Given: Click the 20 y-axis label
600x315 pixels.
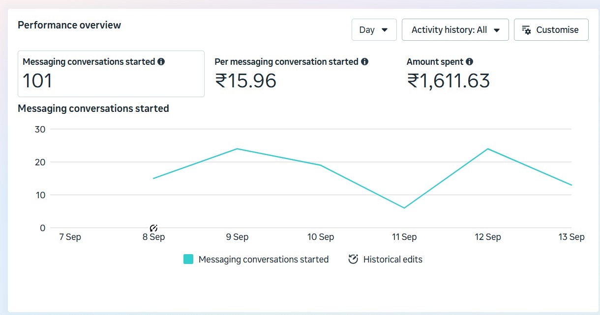Looking at the screenshot, I should coord(40,162).
